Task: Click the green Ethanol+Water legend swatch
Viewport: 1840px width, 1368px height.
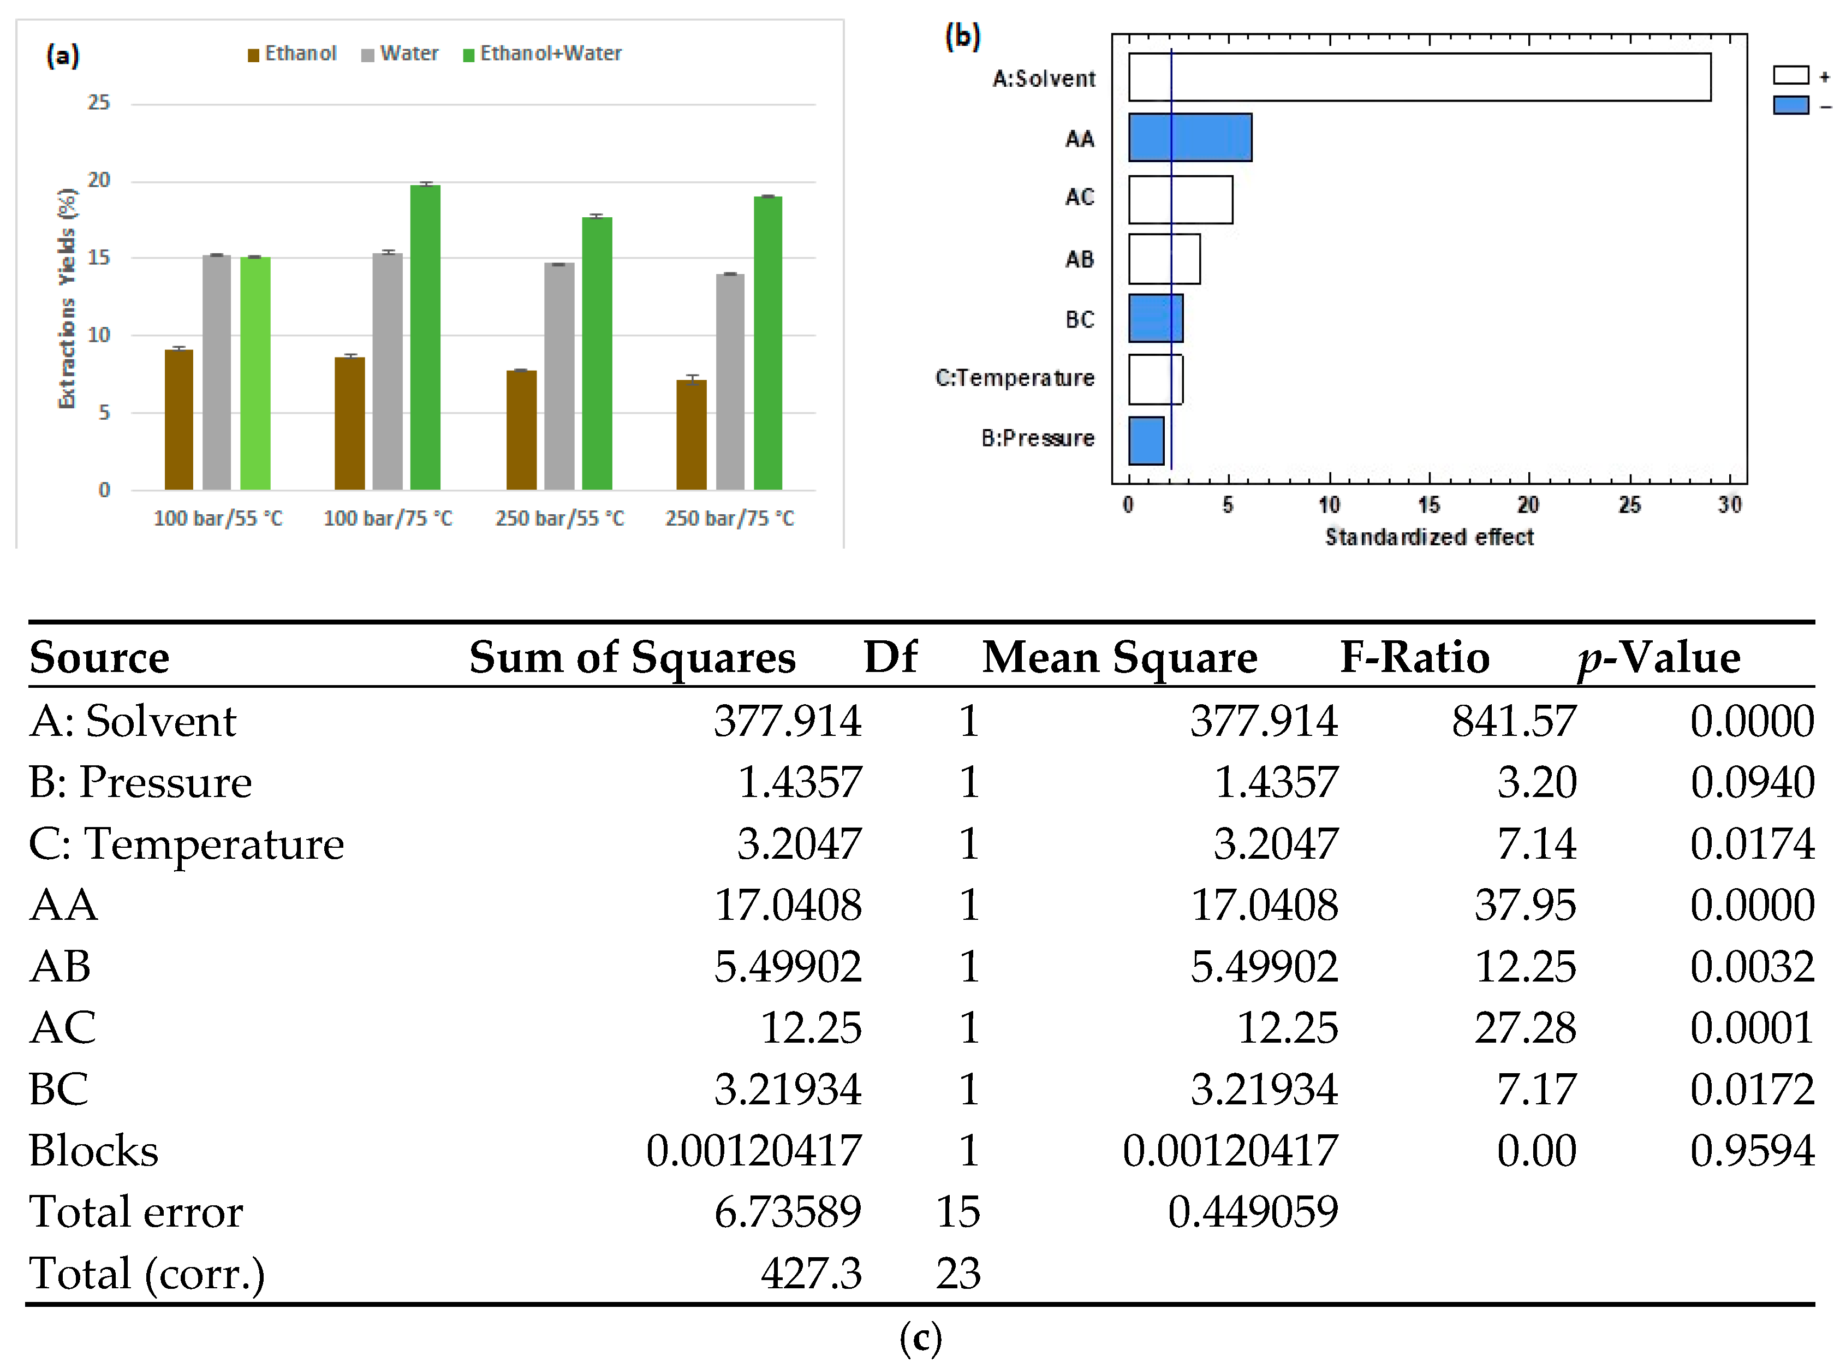Action: (x=469, y=56)
